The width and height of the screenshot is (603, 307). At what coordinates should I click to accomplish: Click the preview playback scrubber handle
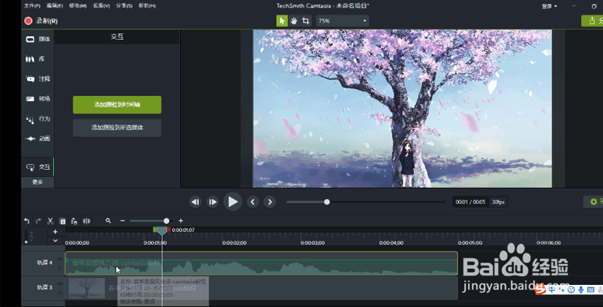tap(327, 202)
